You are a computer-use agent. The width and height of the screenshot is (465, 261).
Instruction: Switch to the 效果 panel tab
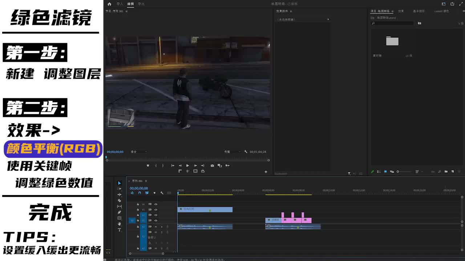click(x=401, y=11)
